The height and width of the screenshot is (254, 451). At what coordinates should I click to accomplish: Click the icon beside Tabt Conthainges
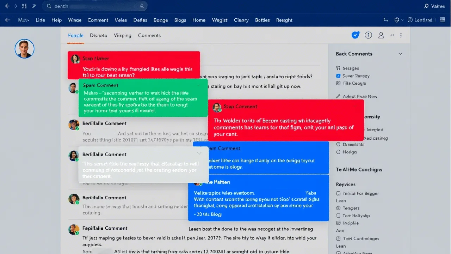tap(339, 238)
